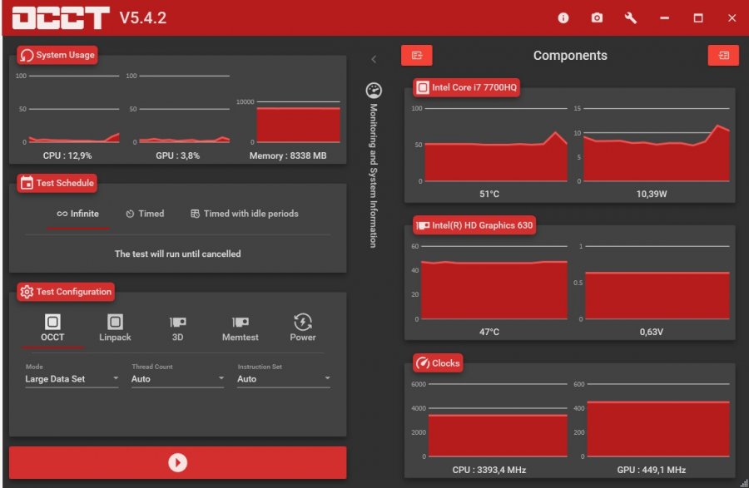This screenshot has height=488, width=749.
Task: Open the 3D test tab
Action: click(x=178, y=328)
